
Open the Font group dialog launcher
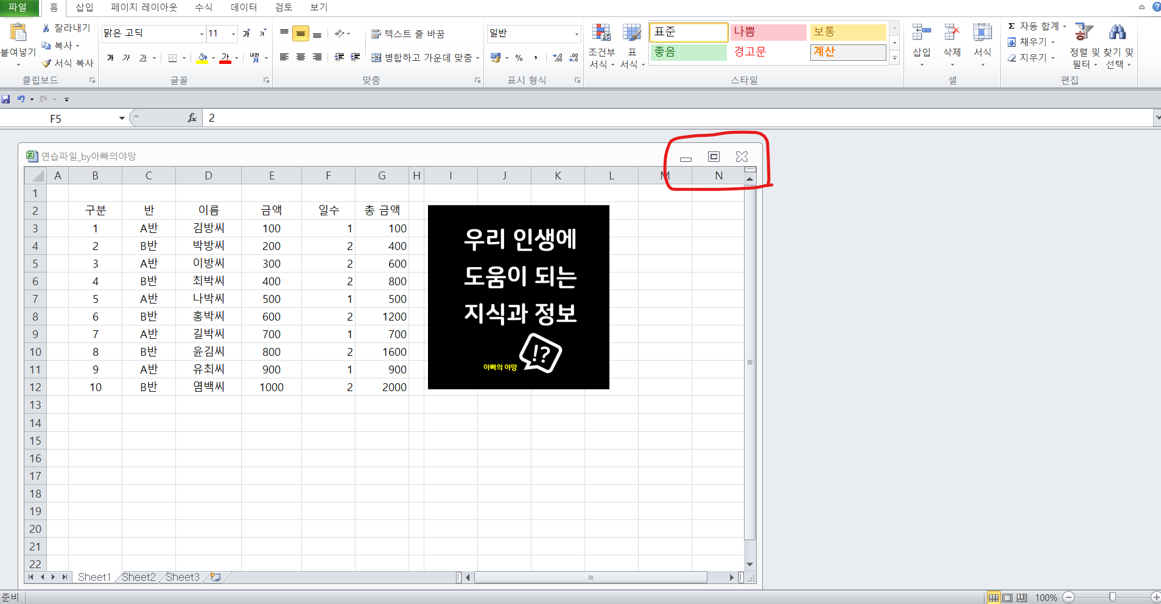tap(266, 80)
